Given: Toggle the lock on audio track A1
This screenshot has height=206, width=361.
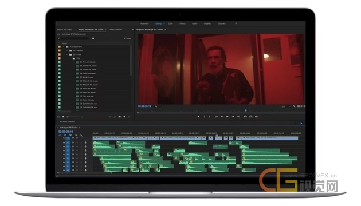Looking at the screenshot, I should pos(64,142).
